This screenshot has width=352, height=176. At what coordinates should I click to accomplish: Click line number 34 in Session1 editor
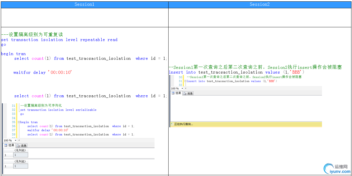pyautogui.click(x=13, y=118)
